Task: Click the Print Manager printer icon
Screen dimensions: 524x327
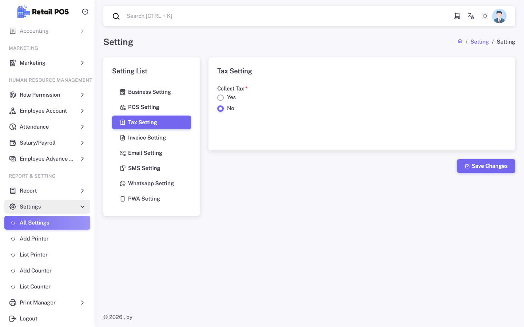Action: pyautogui.click(x=13, y=303)
